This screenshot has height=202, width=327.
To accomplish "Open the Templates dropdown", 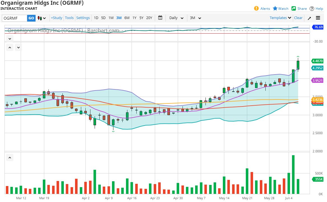I will pyautogui.click(x=280, y=18).
